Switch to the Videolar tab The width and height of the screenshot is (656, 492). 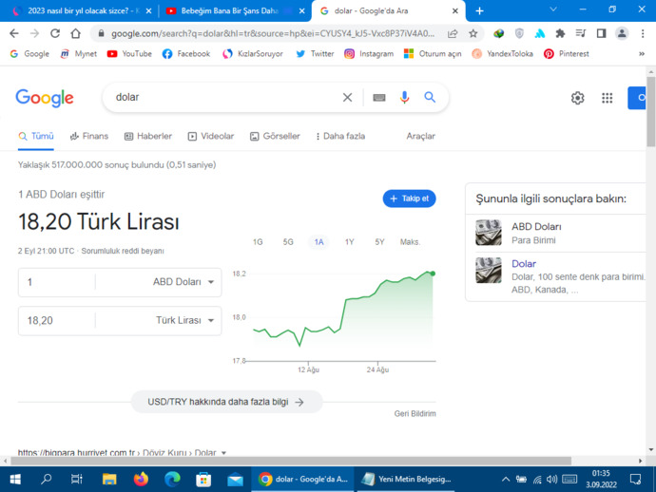[x=211, y=136]
